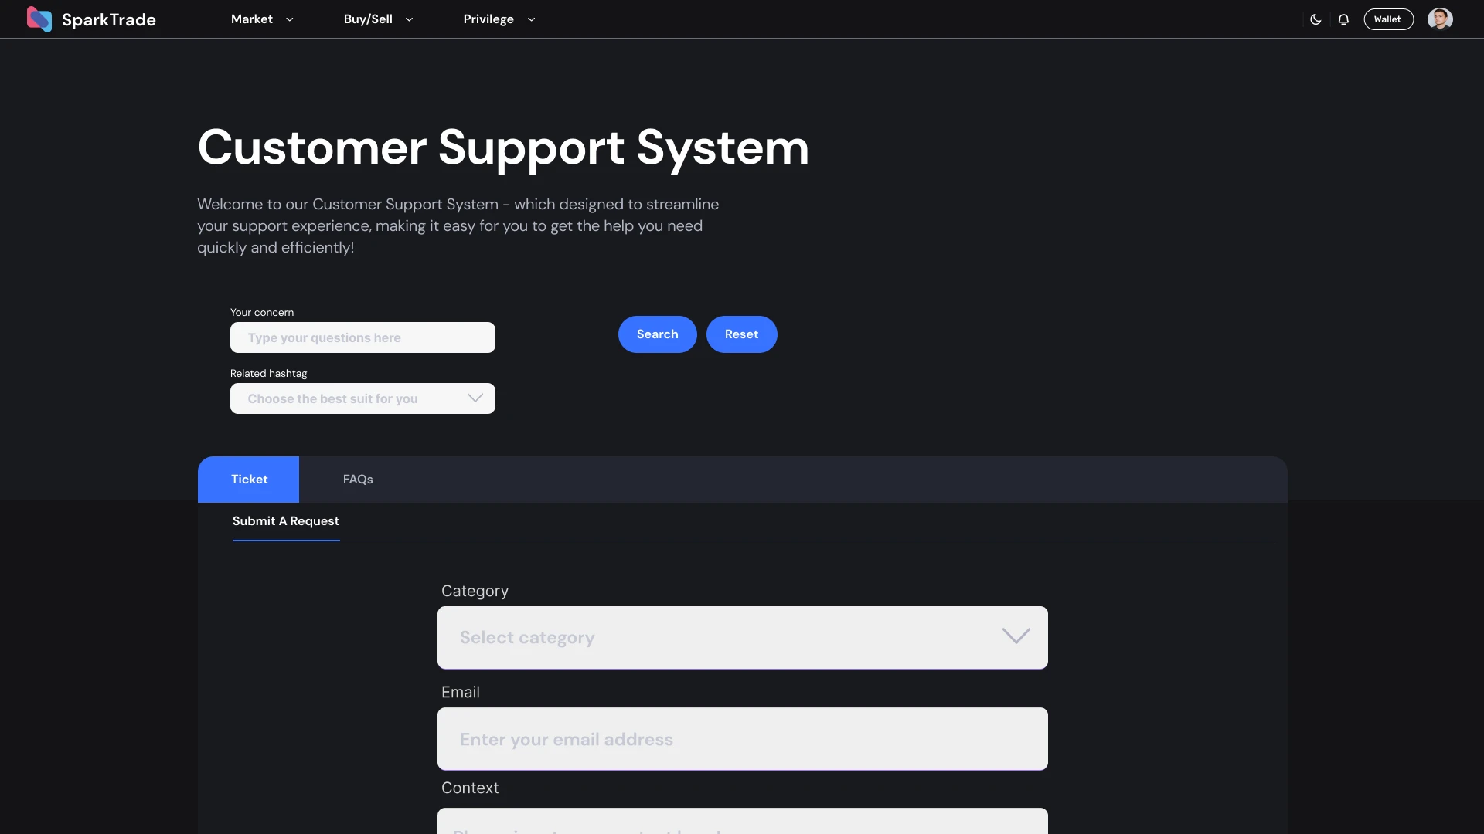
Task: Click the Reset button
Action: coord(741,334)
